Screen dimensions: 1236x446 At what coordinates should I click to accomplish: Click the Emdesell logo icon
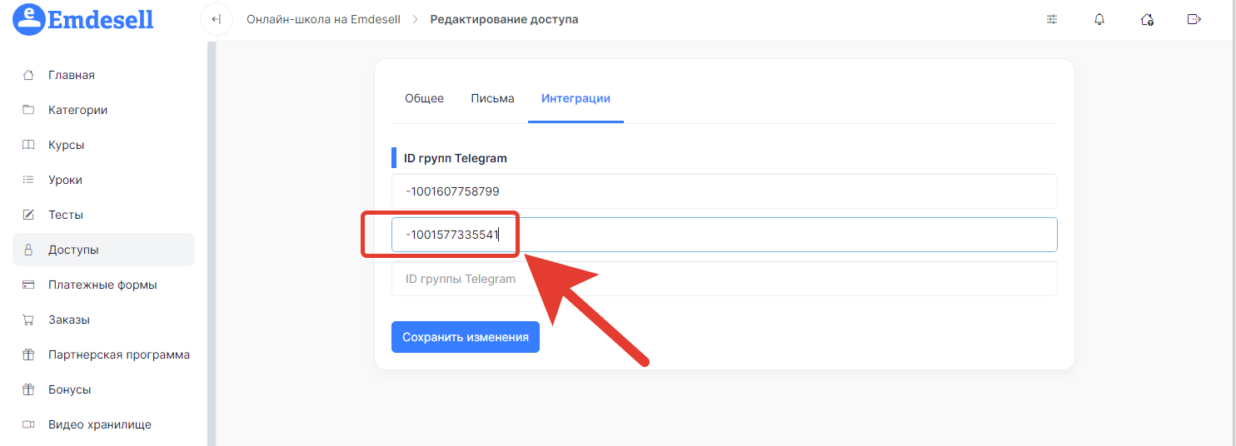[28, 19]
